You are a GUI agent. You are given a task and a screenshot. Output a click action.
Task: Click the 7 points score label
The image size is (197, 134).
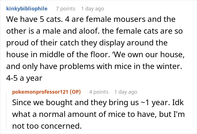click(x=66, y=9)
